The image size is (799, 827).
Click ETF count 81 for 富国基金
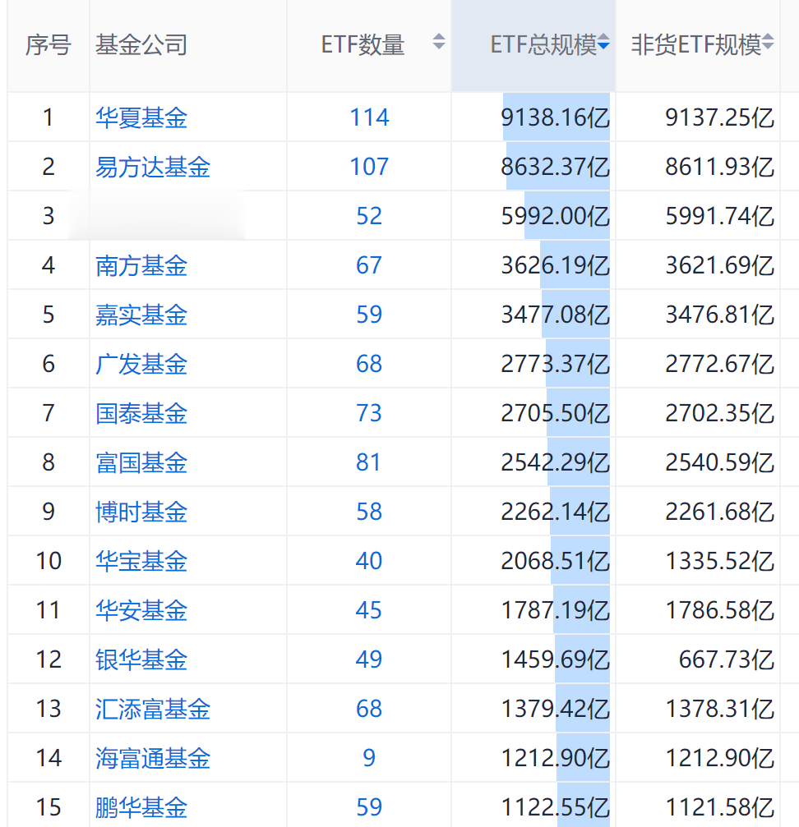(369, 462)
